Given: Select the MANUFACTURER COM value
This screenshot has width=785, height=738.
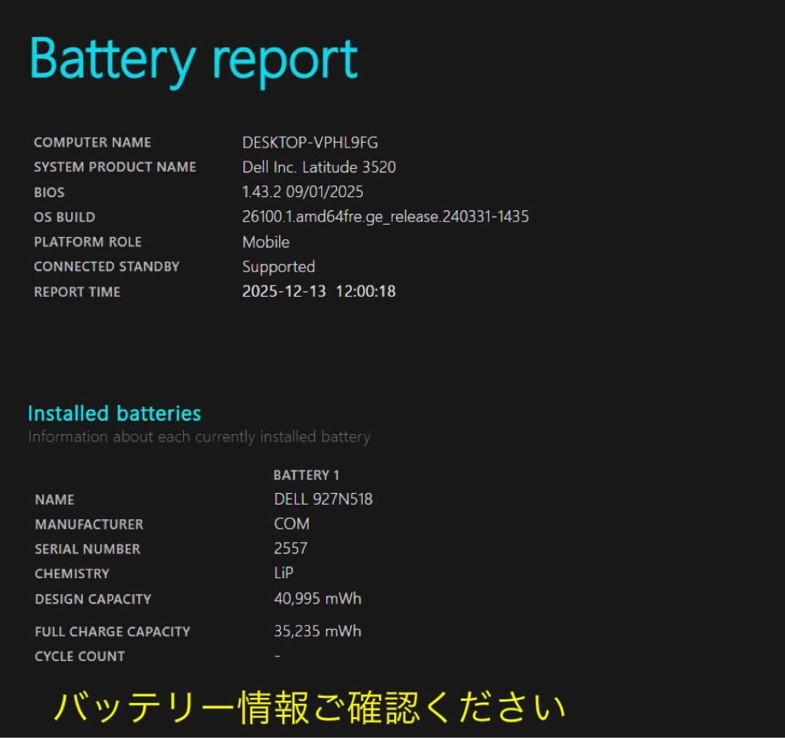Looking at the screenshot, I should [291, 524].
